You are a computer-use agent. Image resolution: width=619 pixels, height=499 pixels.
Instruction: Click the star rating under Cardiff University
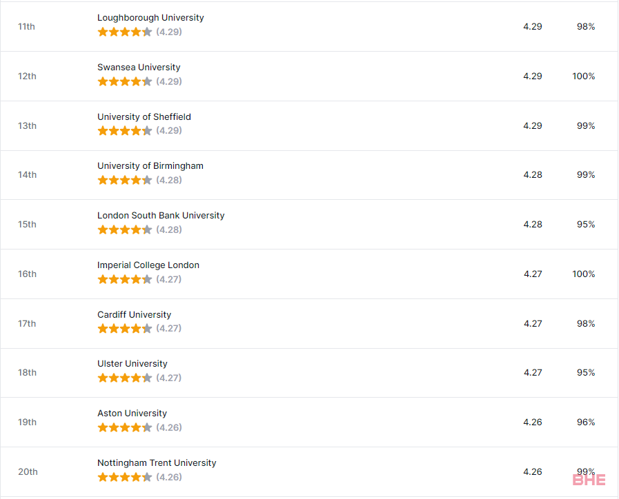click(x=125, y=328)
